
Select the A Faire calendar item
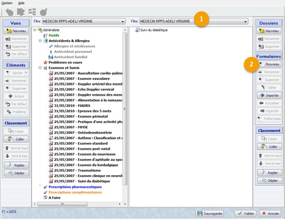pyautogui.click(x=54, y=198)
